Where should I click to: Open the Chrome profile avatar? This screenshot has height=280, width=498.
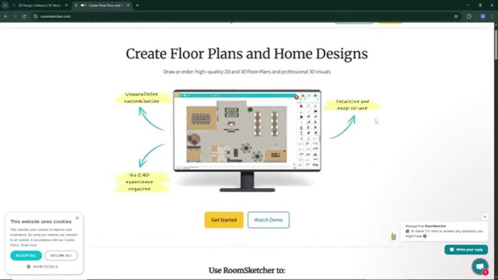[x=483, y=16]
